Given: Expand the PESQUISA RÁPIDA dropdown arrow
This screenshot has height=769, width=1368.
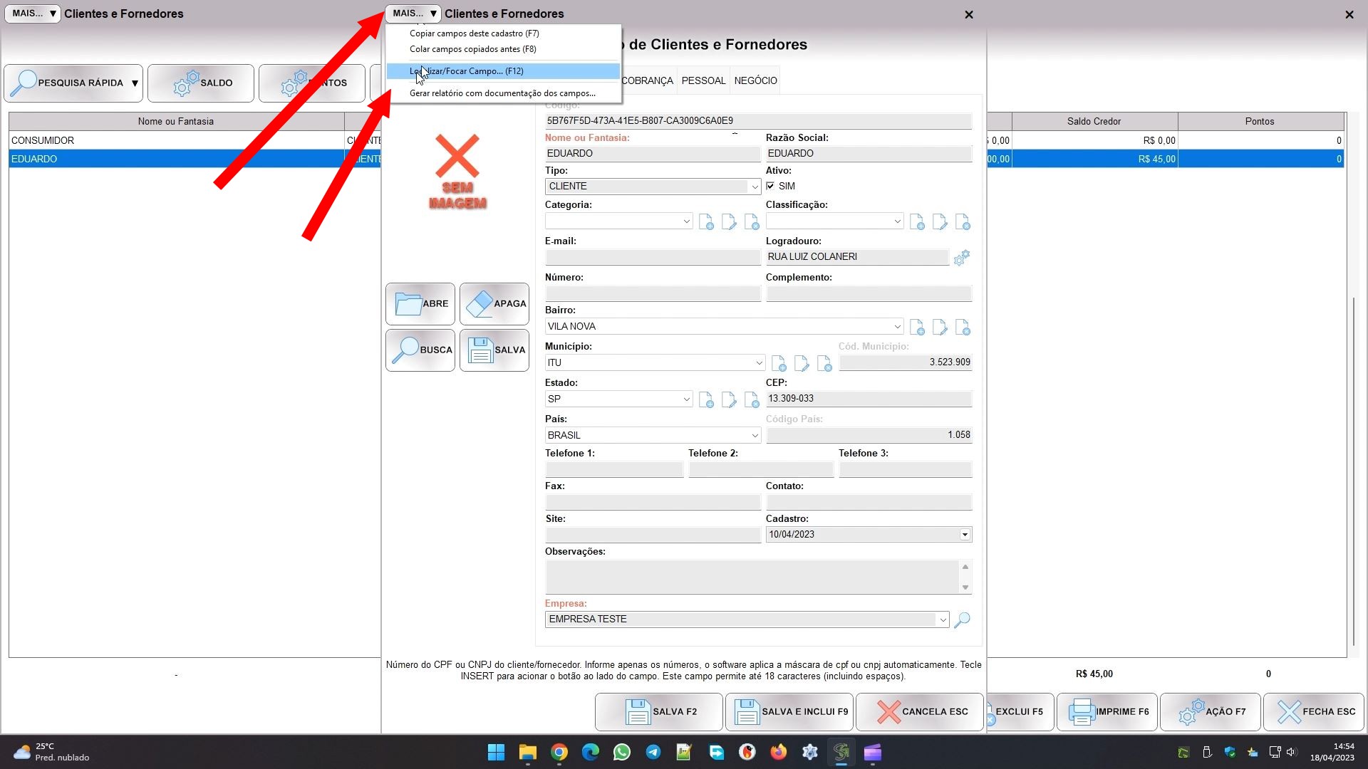Looking at the screenshot, I should tap(135, 83).
